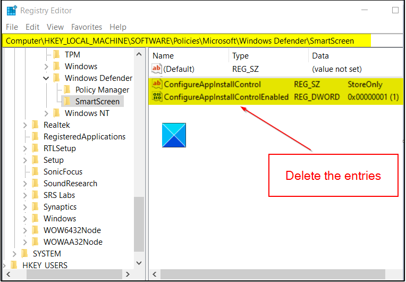Click the Setup folder icon

tap(35, 160)
